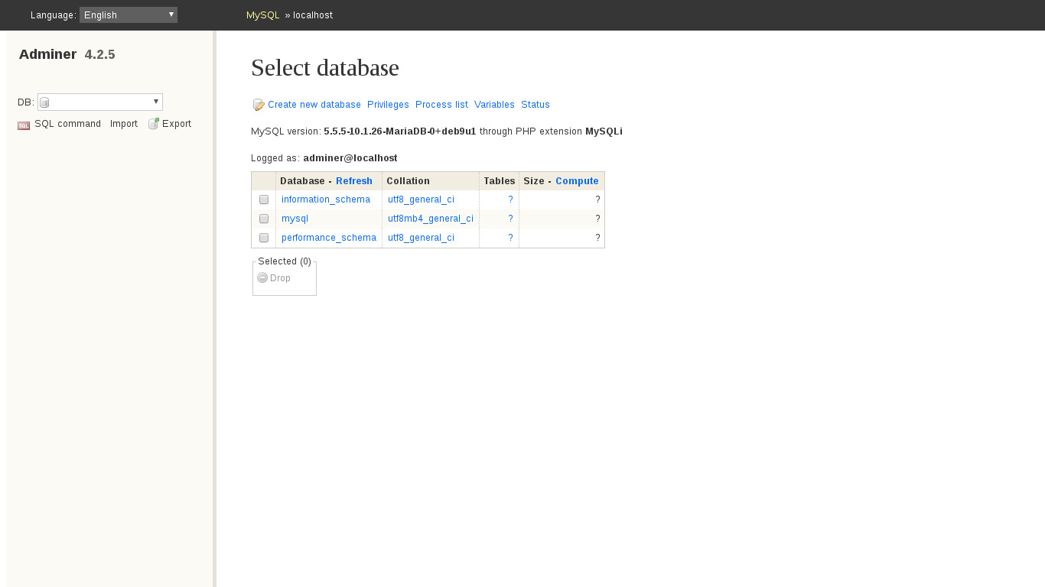Select the mysql database checkbox

click(x=264, y=219)
